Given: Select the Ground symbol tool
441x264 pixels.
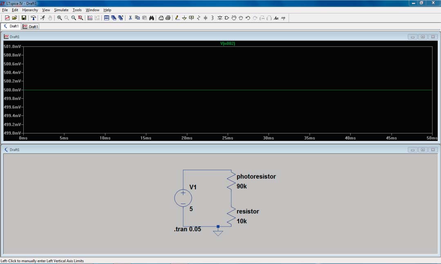Looking at the screenshot, I should (x=184, y=18).
